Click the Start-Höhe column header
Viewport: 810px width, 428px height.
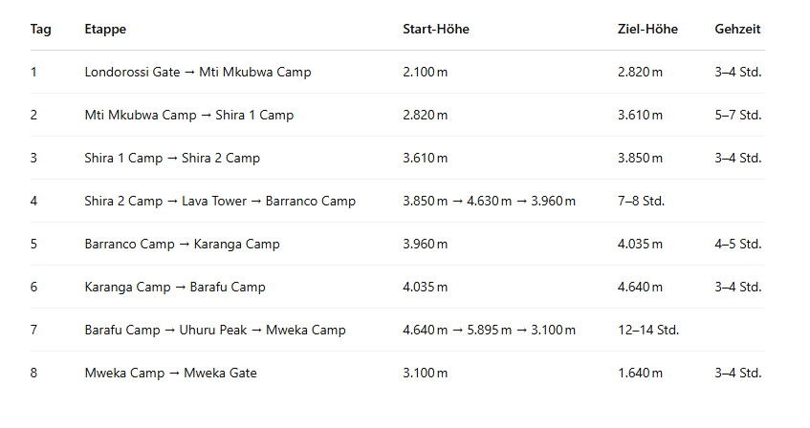tap(436, 30)
